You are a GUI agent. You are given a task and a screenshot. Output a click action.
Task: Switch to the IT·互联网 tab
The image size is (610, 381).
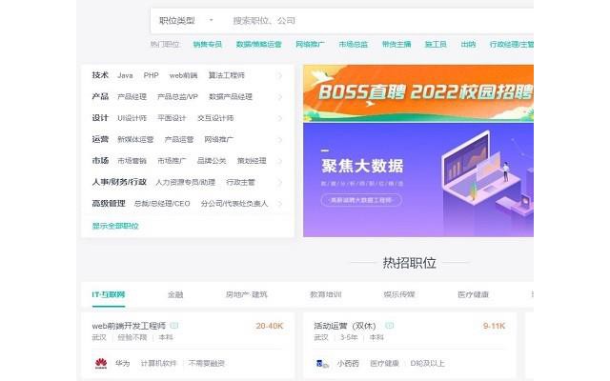(109, 294)
